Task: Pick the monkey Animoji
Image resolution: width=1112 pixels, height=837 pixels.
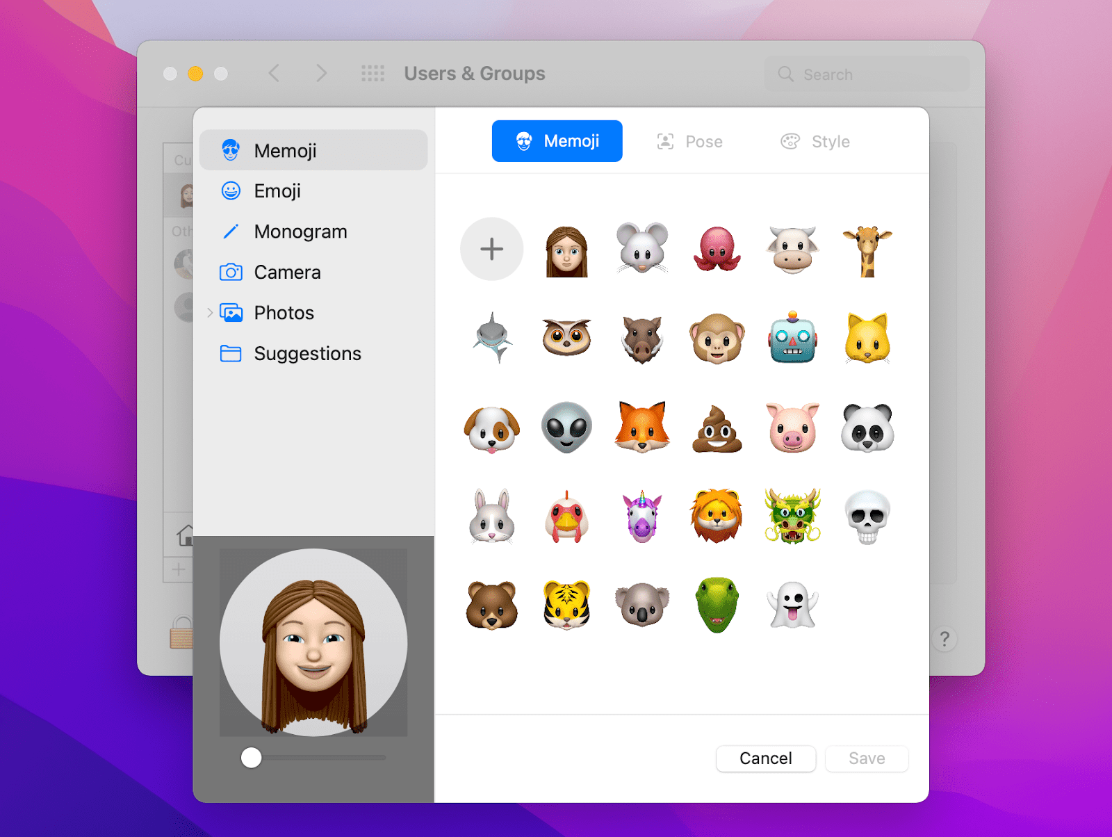Action: point(717,339)
